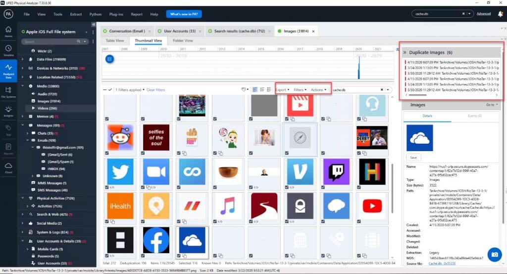Open the Export dropdown

pyautogui.click(x=282, y=90)
